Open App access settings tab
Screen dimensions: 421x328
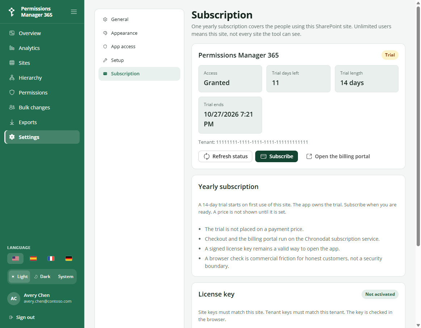click(139, 46)
